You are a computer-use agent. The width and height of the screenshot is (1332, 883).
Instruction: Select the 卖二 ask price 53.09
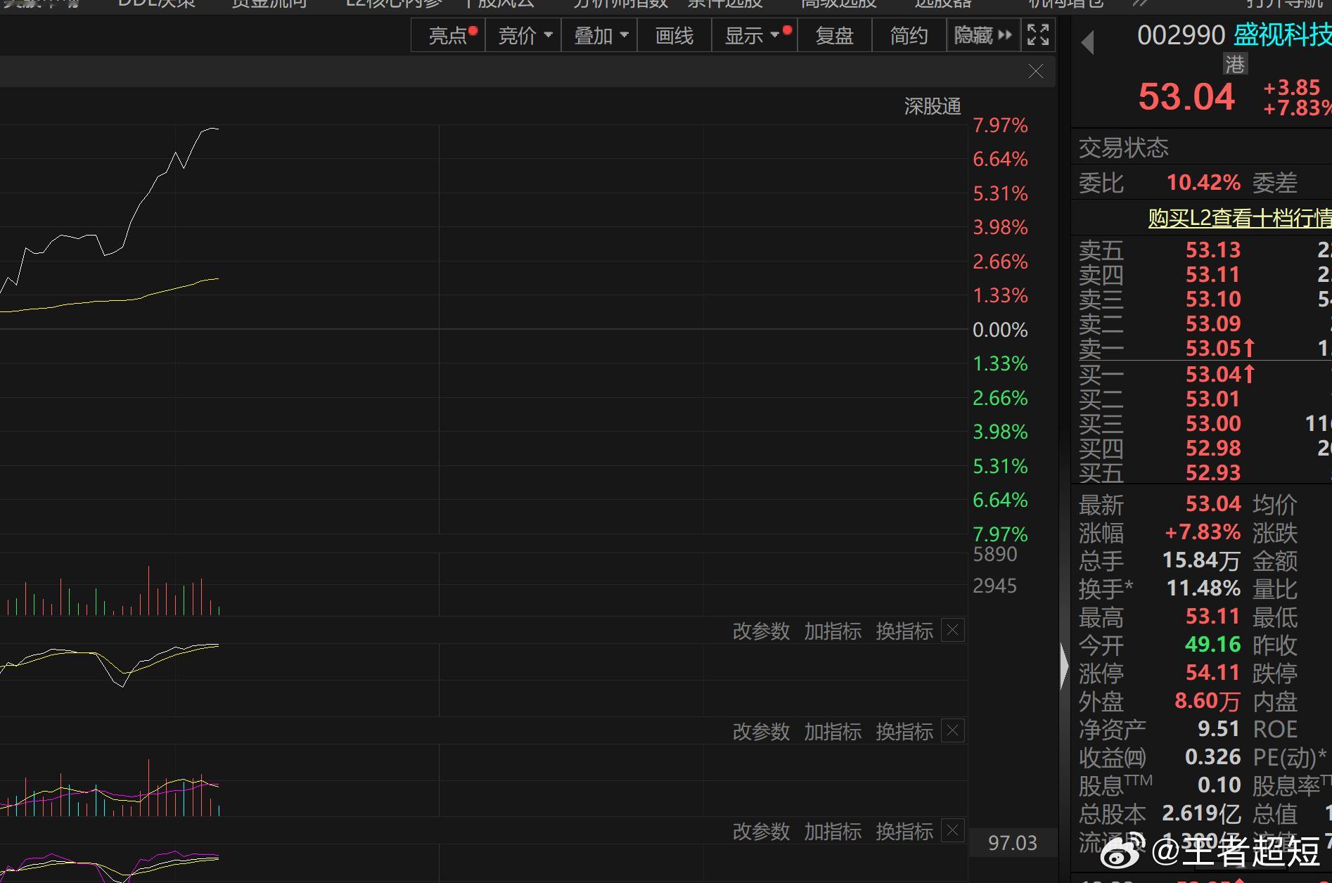click(1213, 323)
